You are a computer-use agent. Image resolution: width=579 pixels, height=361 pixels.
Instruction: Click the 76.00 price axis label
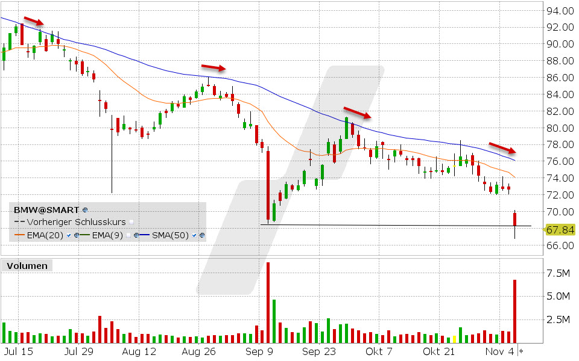click(x=560, y=161)
